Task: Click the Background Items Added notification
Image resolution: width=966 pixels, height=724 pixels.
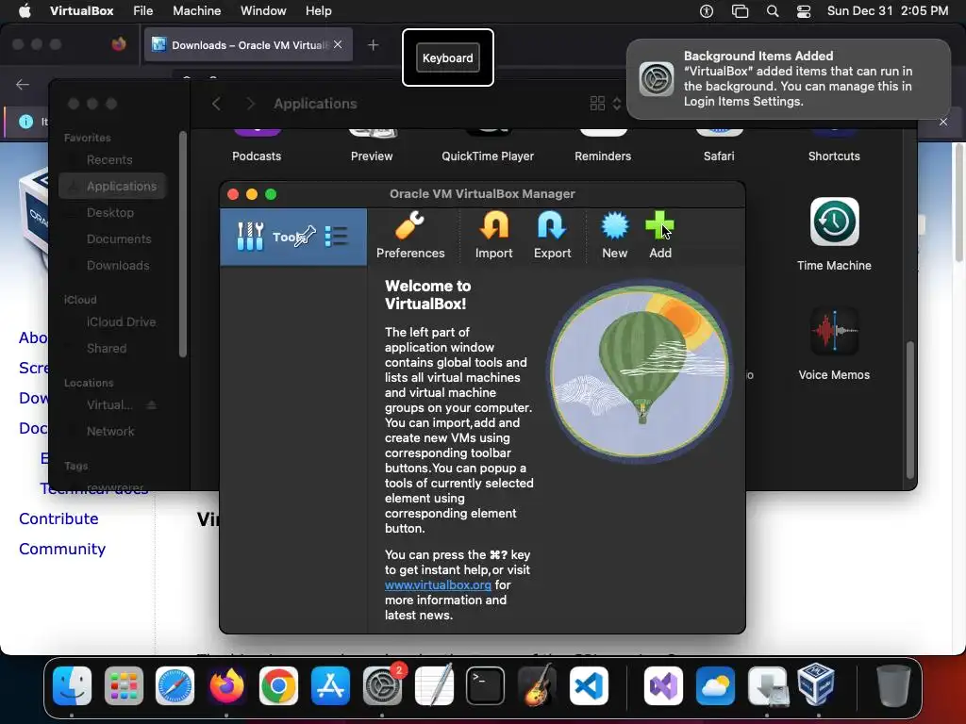Action: (789, 79)
